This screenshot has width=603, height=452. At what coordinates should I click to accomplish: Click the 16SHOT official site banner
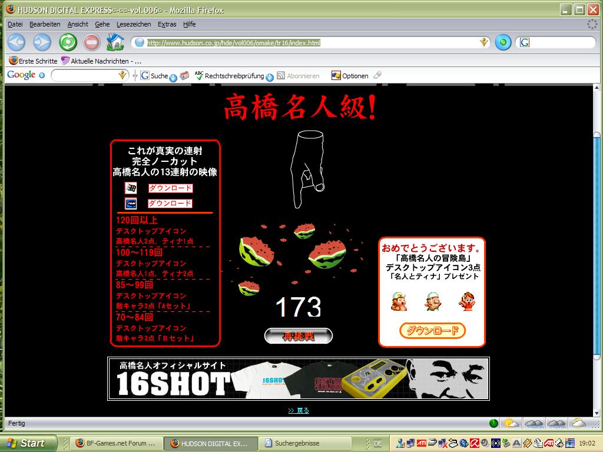click(299, 379)
